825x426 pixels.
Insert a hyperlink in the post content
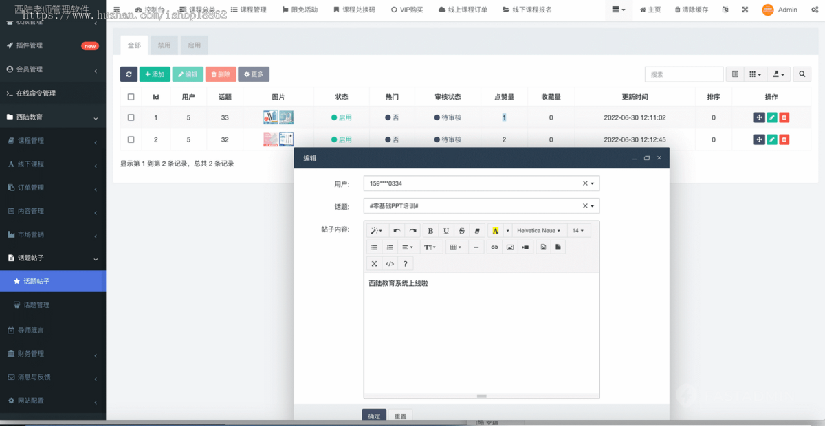coord(494,247)
